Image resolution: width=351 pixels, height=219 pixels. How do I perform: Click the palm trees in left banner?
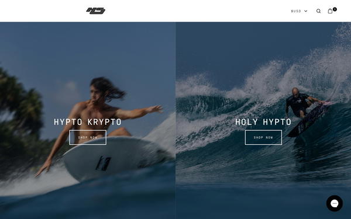(20, 116)
